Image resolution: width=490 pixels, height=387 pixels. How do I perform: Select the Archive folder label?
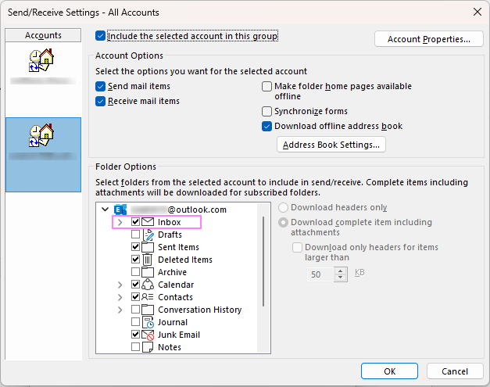[172, 272]
